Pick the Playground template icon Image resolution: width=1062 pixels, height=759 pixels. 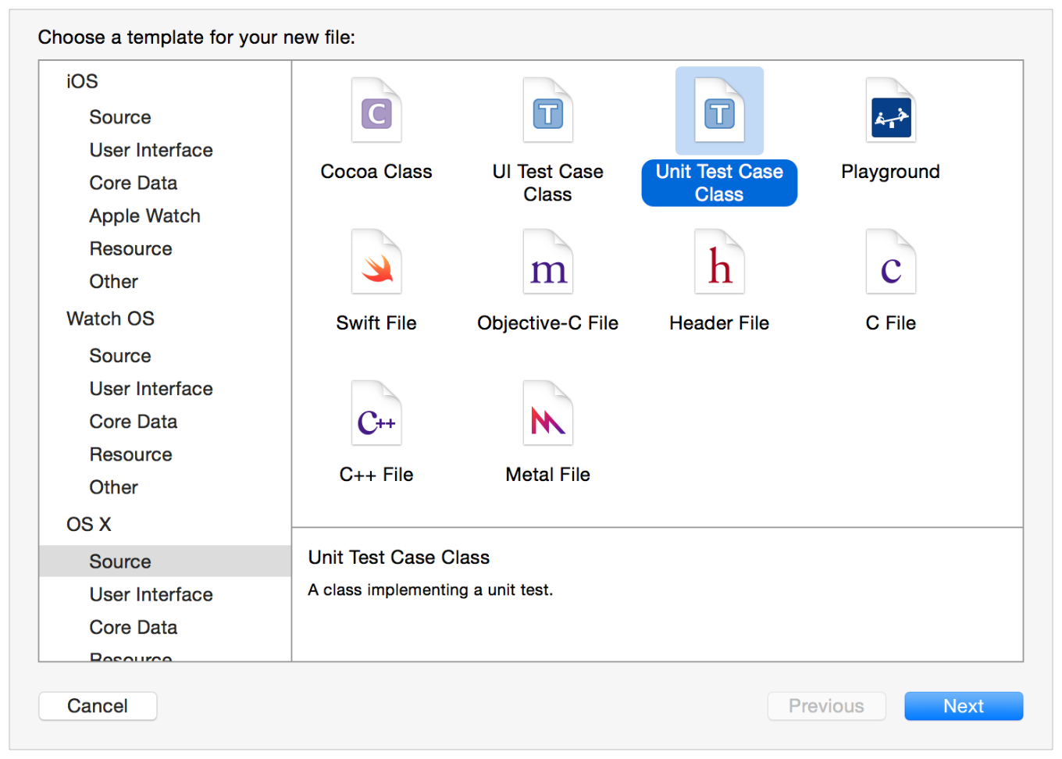890,111
